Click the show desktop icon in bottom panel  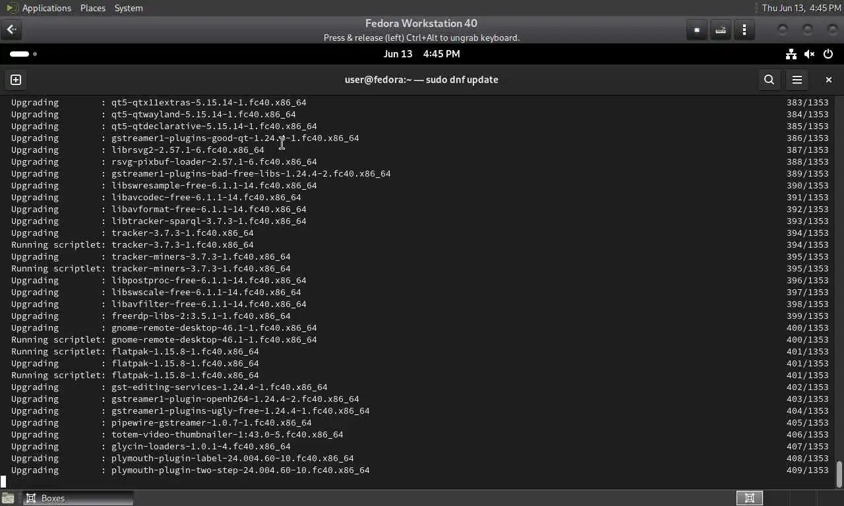point(7,498)
